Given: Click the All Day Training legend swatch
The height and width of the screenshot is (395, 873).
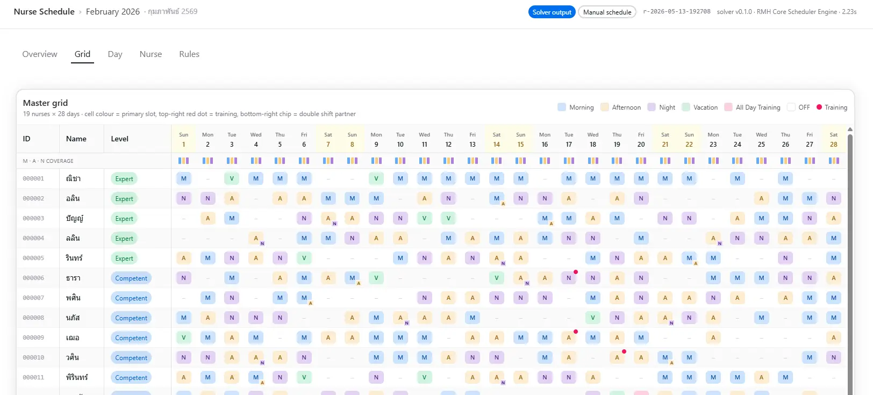Looking at the screenshot, I should click(728, 107).
